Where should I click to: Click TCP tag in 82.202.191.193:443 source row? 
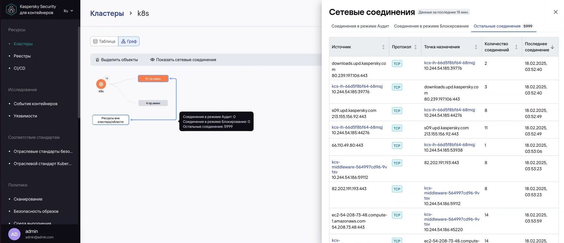[397, 189]
